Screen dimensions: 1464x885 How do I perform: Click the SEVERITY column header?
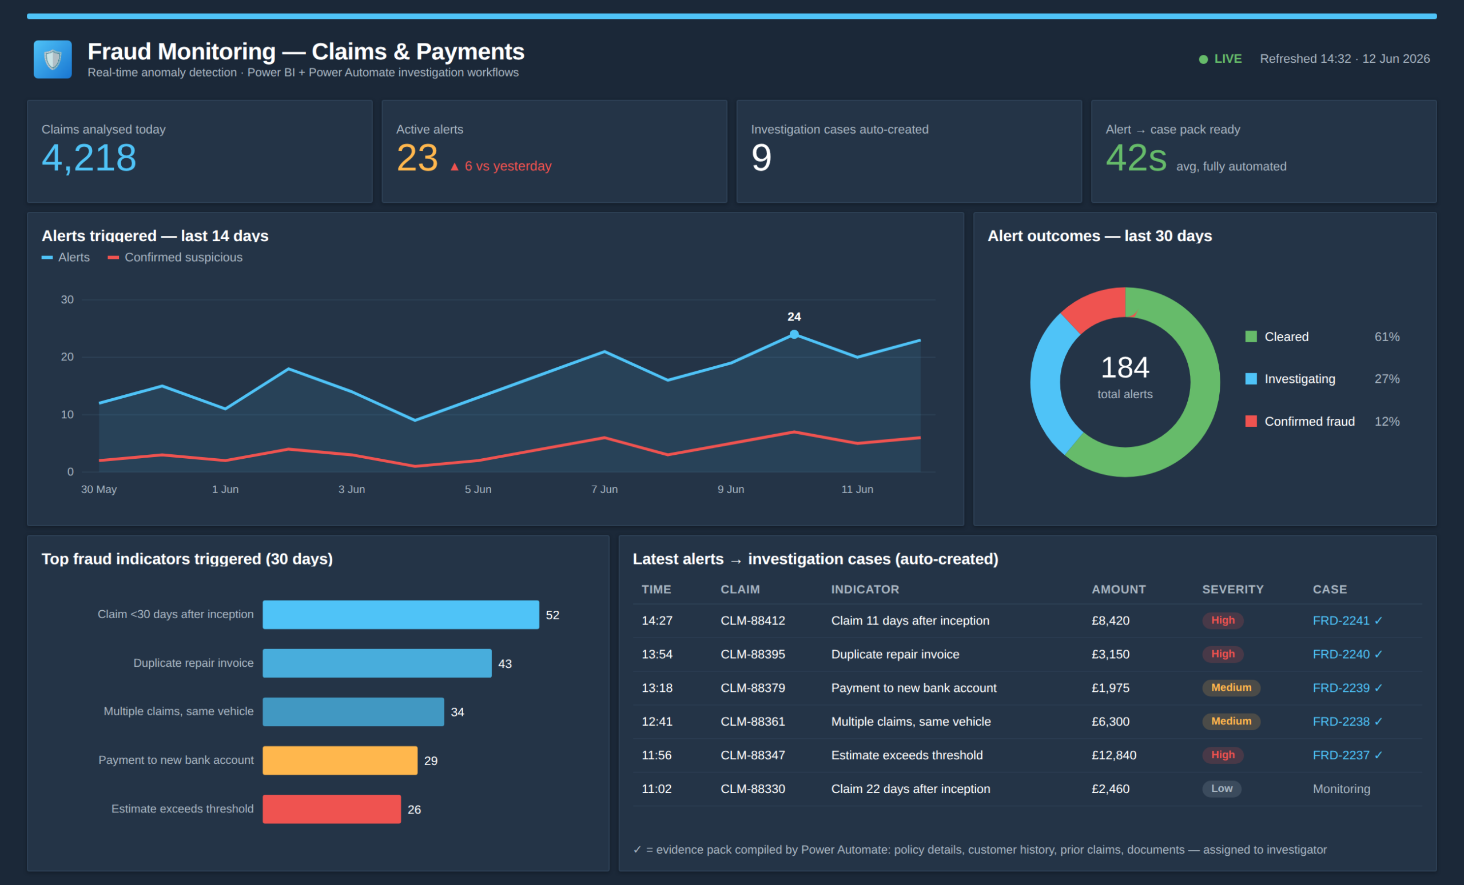click(1232, 590)
